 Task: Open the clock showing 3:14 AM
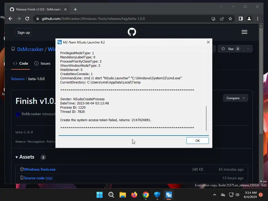[x=250, y=195]
